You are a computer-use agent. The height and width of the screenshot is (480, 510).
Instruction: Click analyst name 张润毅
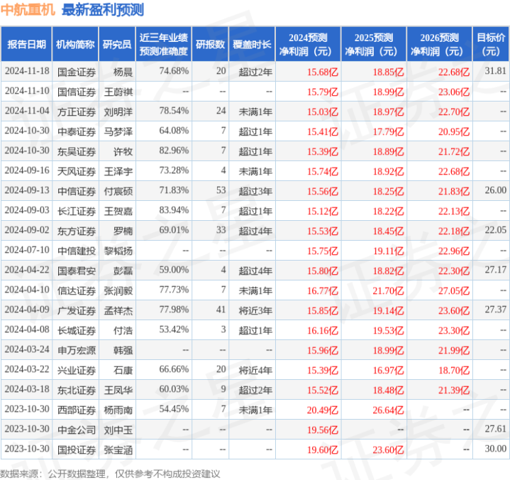[118, 290]
